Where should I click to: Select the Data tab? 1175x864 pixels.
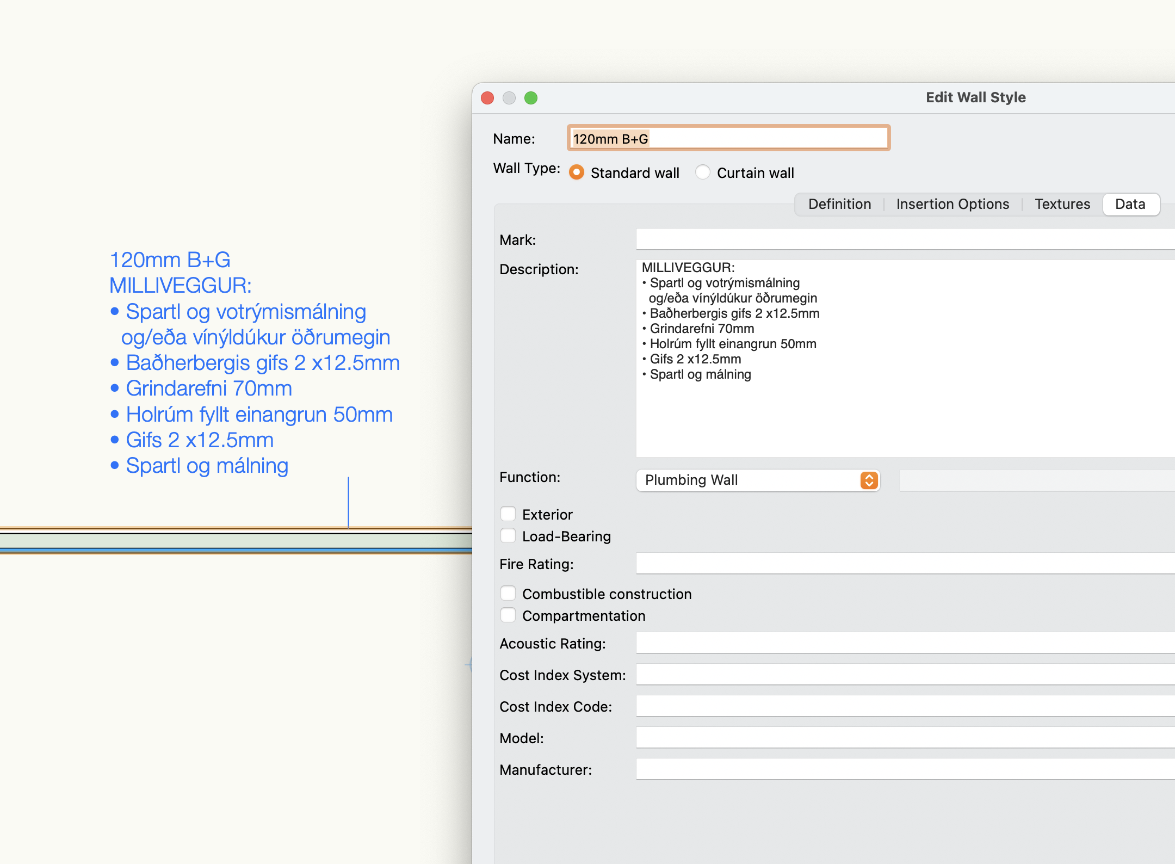click(1130, 204)
